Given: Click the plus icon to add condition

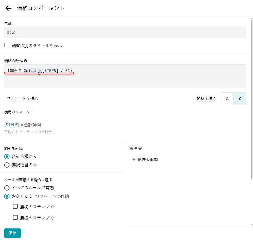Looking at the screenshot, I should pos(134,159).
